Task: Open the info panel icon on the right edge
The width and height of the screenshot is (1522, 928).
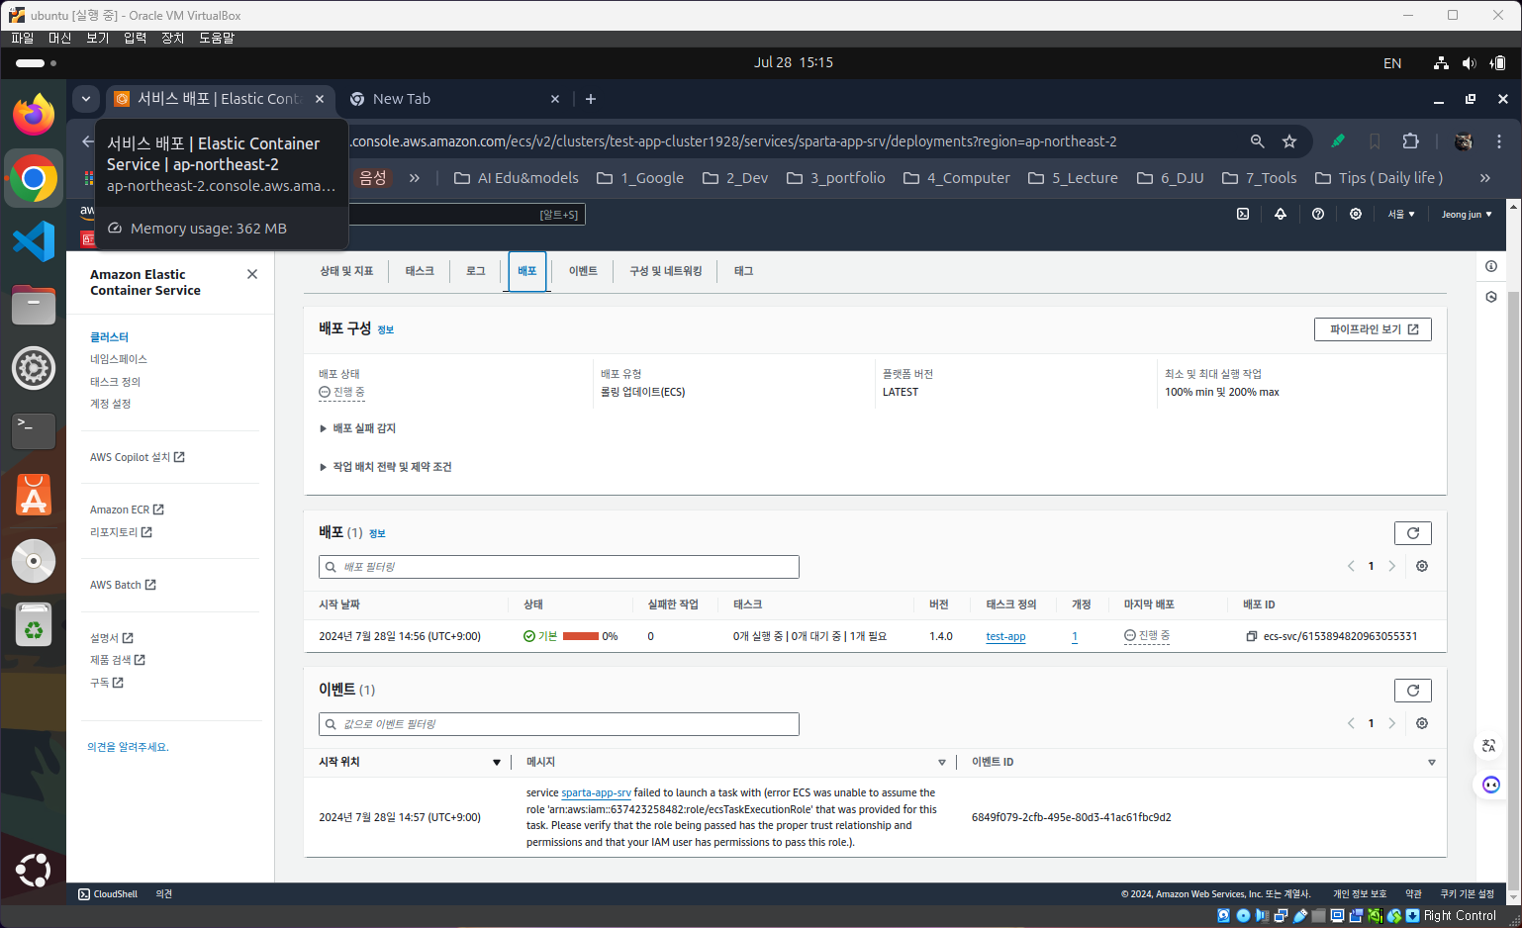Action: [1491, 266]
